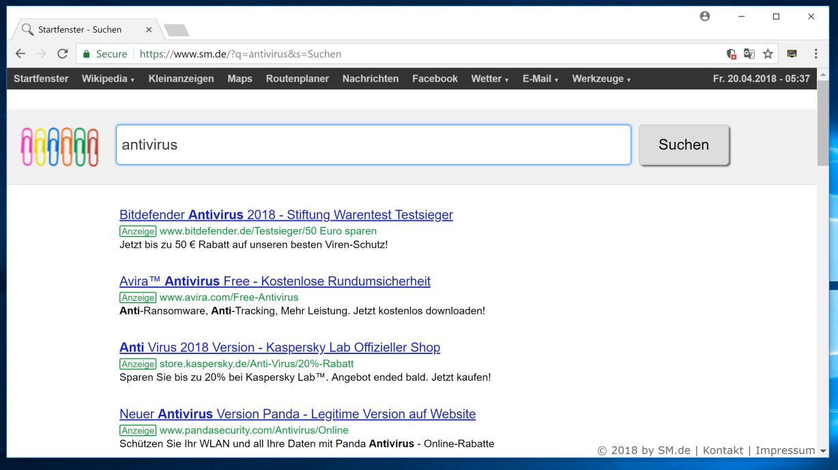Click the www.pandasecurity.com/Antivirus/Online URL
This screenshot has width=838, height=470.
[x=254, y=430]
